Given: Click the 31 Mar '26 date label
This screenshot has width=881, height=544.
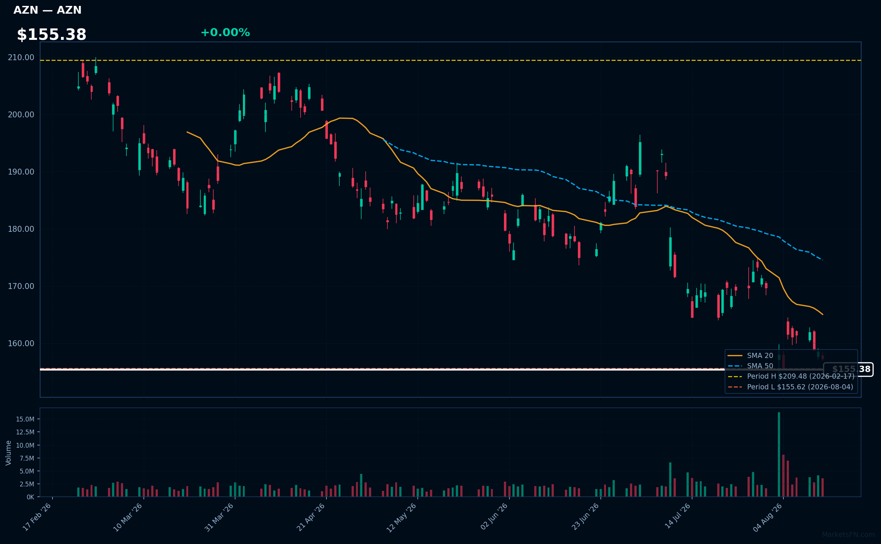Looking at the screenshot, I should (x=219, y=517).
